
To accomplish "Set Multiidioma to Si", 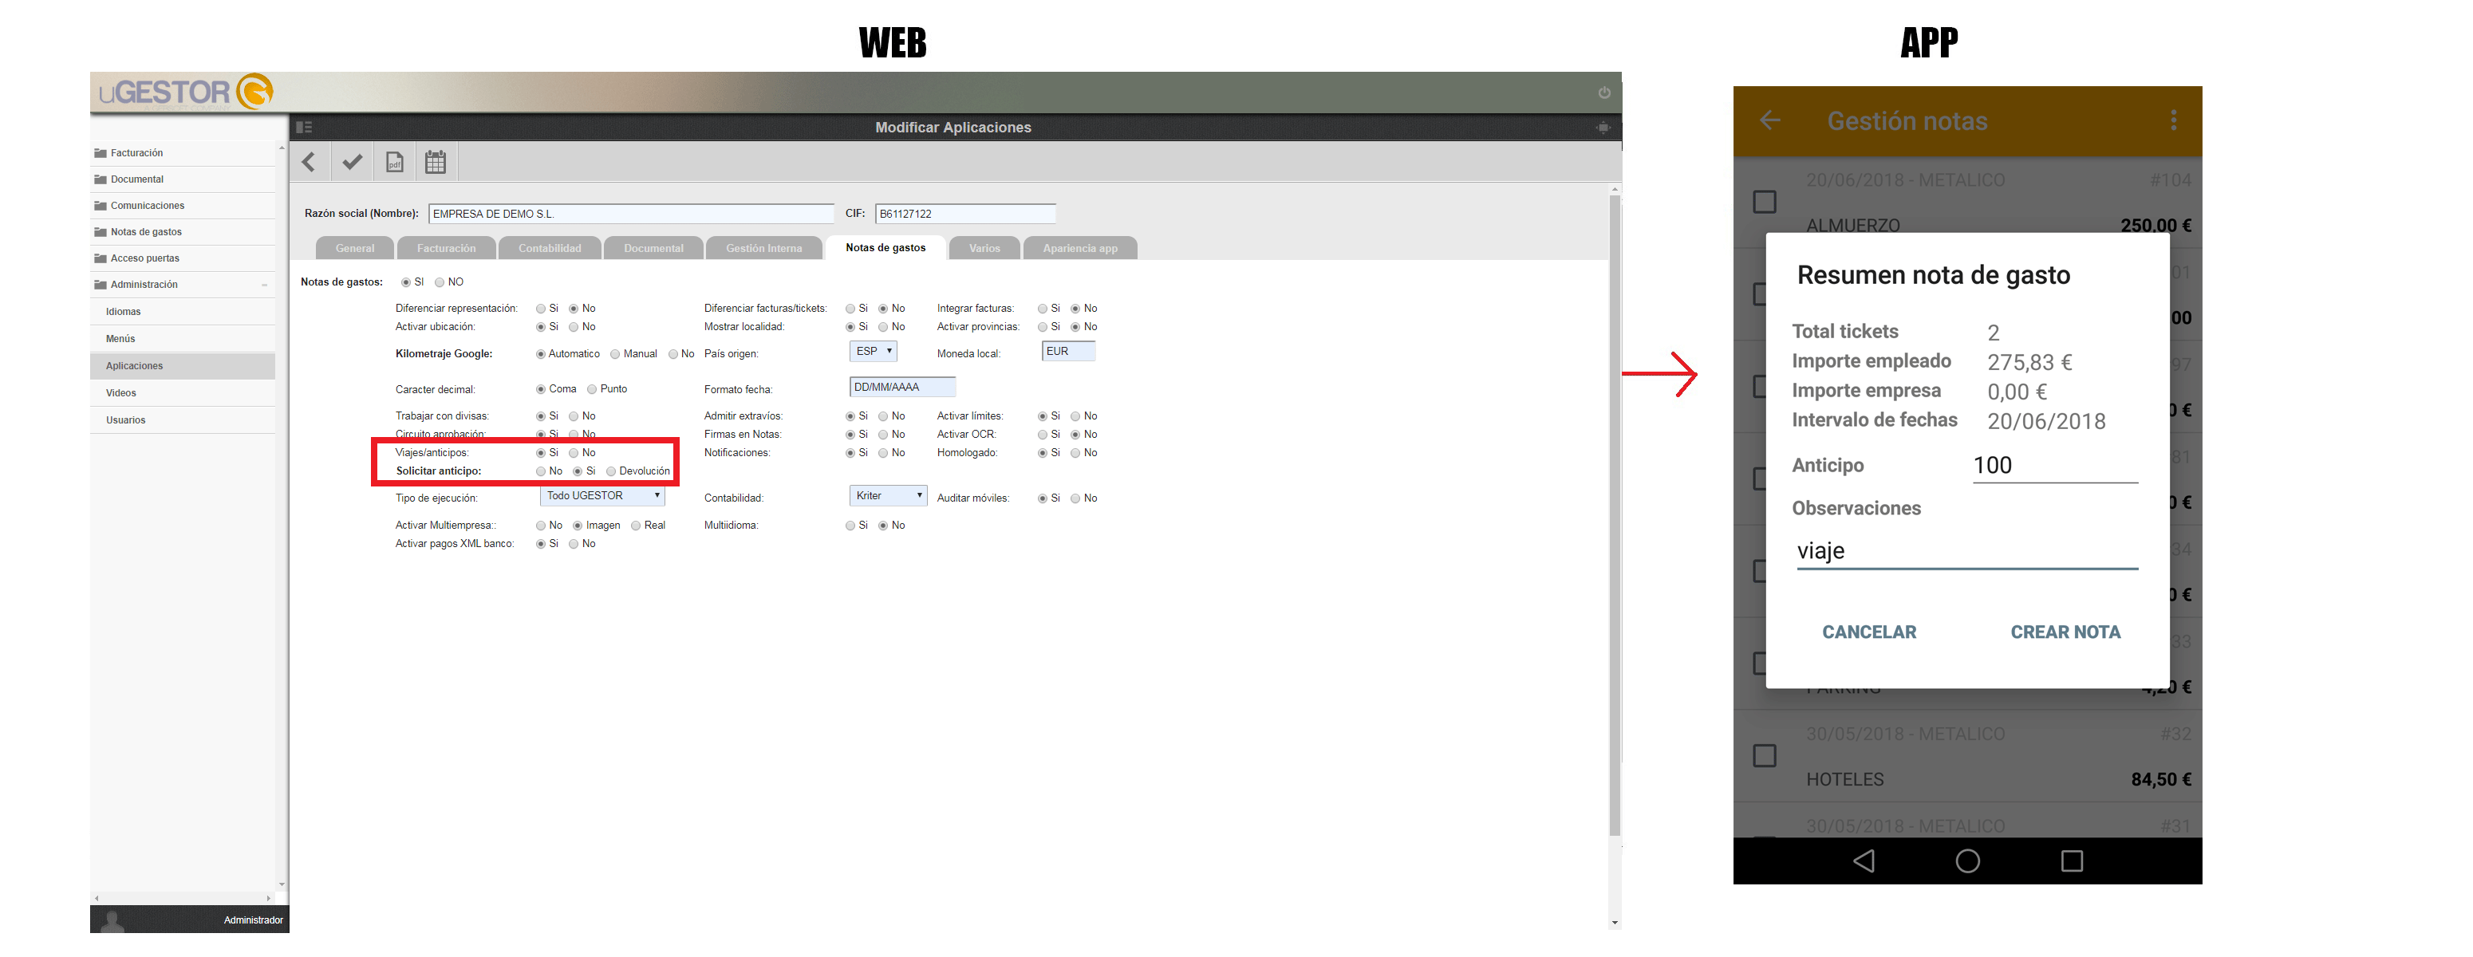I will (x=850, y=526).
